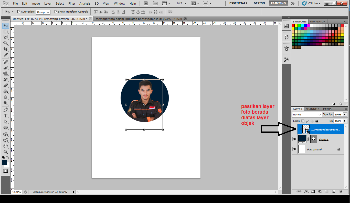The width and height of the screenshot is (350, 203).
Task: Select the Spot Healing Brush tool
Action: (6, 62)
